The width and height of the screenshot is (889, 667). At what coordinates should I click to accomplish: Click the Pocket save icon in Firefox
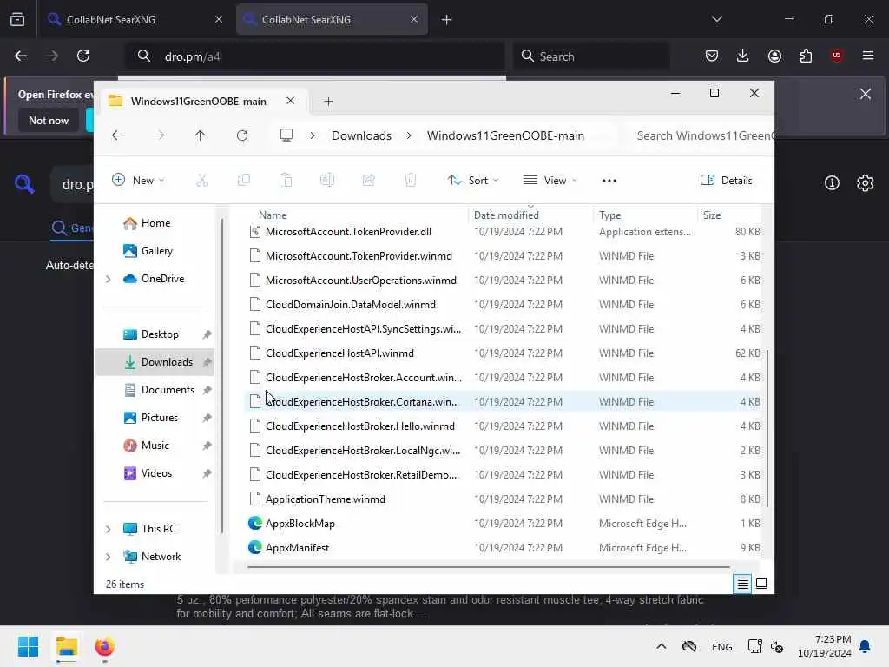[x=712, y=56]
